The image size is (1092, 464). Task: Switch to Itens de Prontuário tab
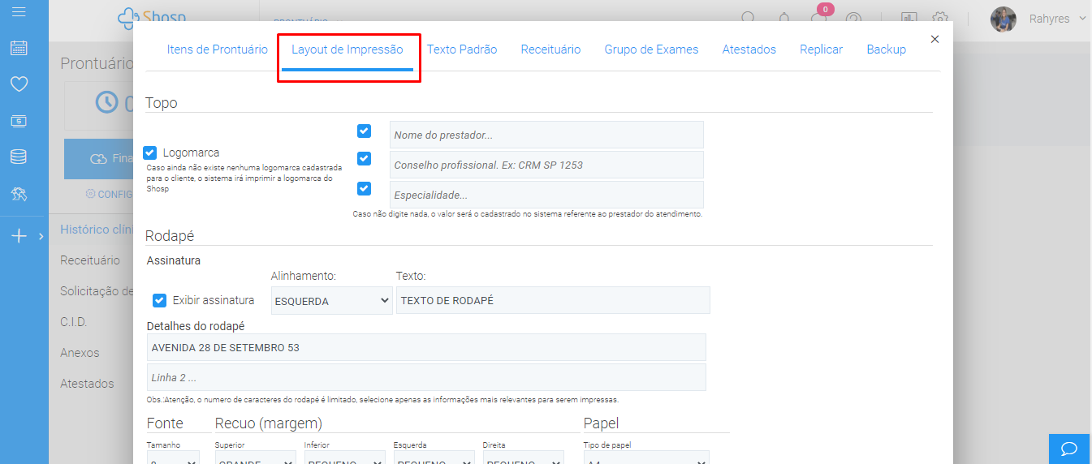(218, 49)
